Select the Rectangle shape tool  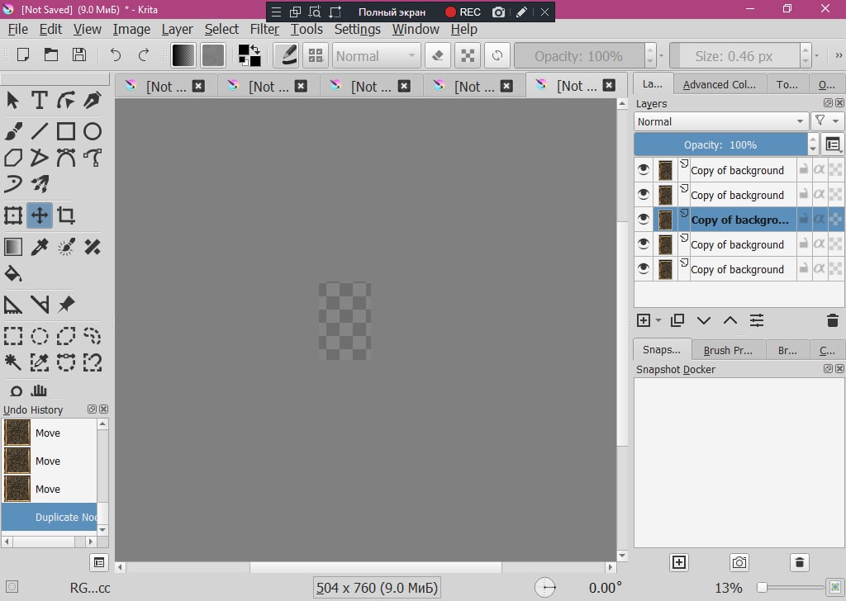[x=66, y=131]
